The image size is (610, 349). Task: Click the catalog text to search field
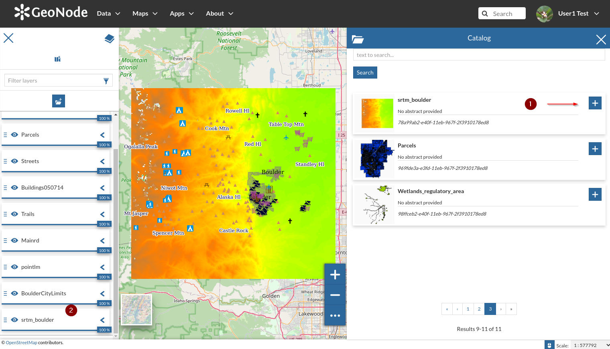[479, 55]
